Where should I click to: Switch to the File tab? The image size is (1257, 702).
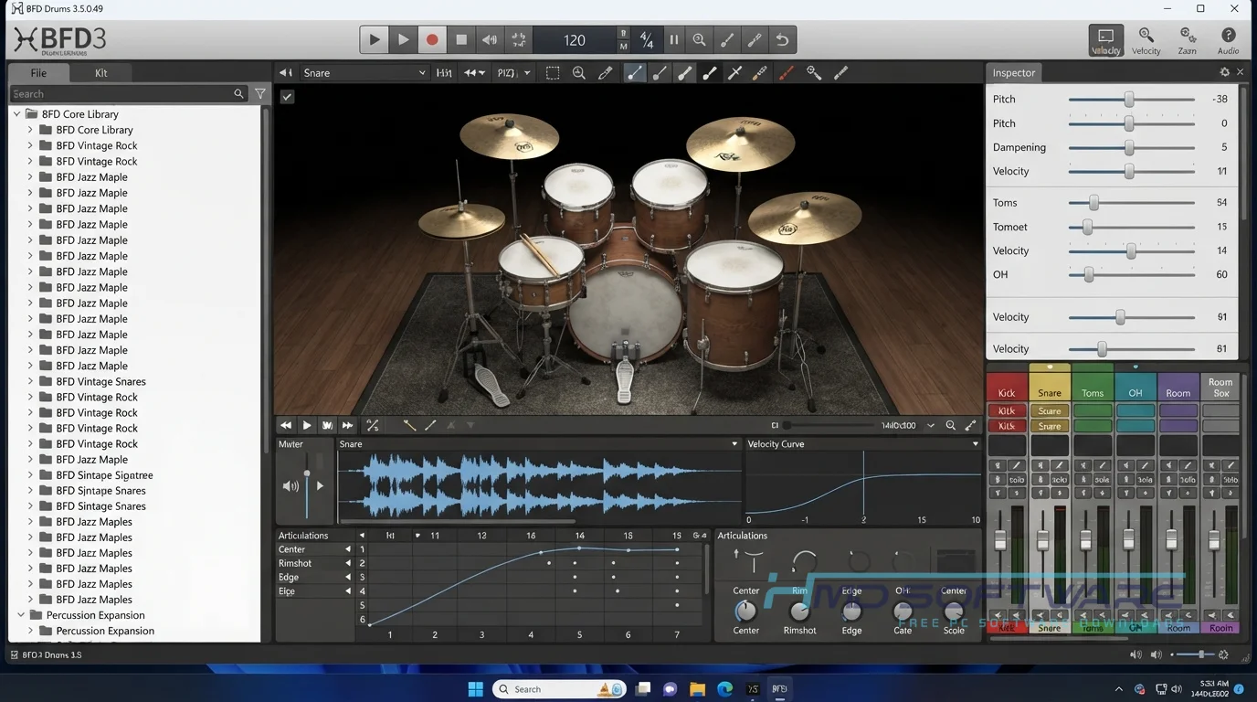click(x=38, y=73)
